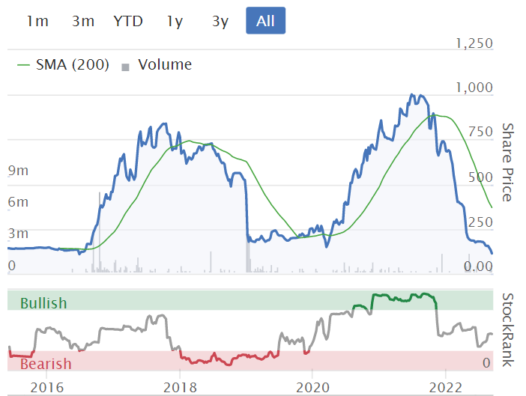
Task: Click the 500 price axis label
Action: pos(480,177)
